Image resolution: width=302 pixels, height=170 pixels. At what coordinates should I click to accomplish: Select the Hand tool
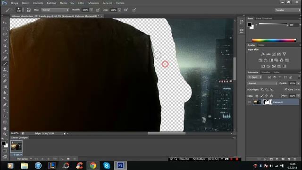(5, 128)
